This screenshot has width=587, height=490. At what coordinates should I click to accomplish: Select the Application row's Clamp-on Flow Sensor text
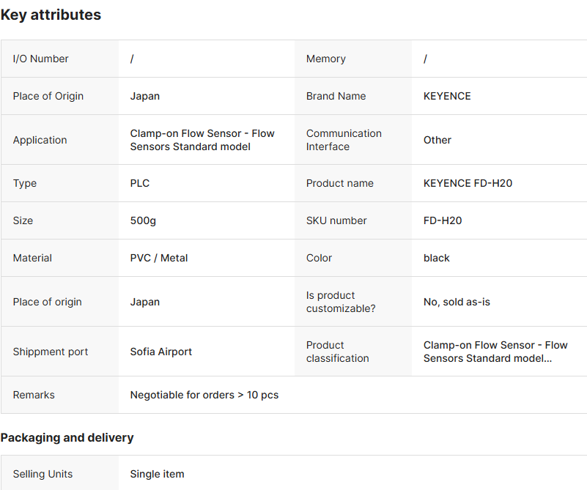pyautogui.click(x=202, y=140)
